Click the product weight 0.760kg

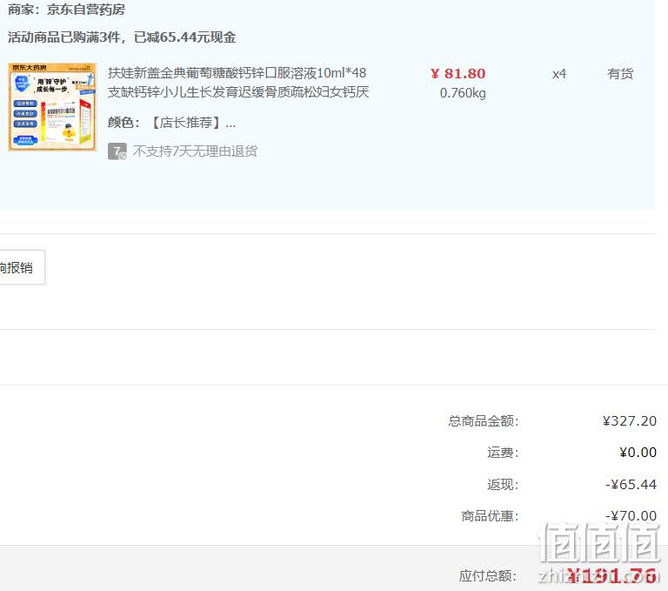pos(463,93)
